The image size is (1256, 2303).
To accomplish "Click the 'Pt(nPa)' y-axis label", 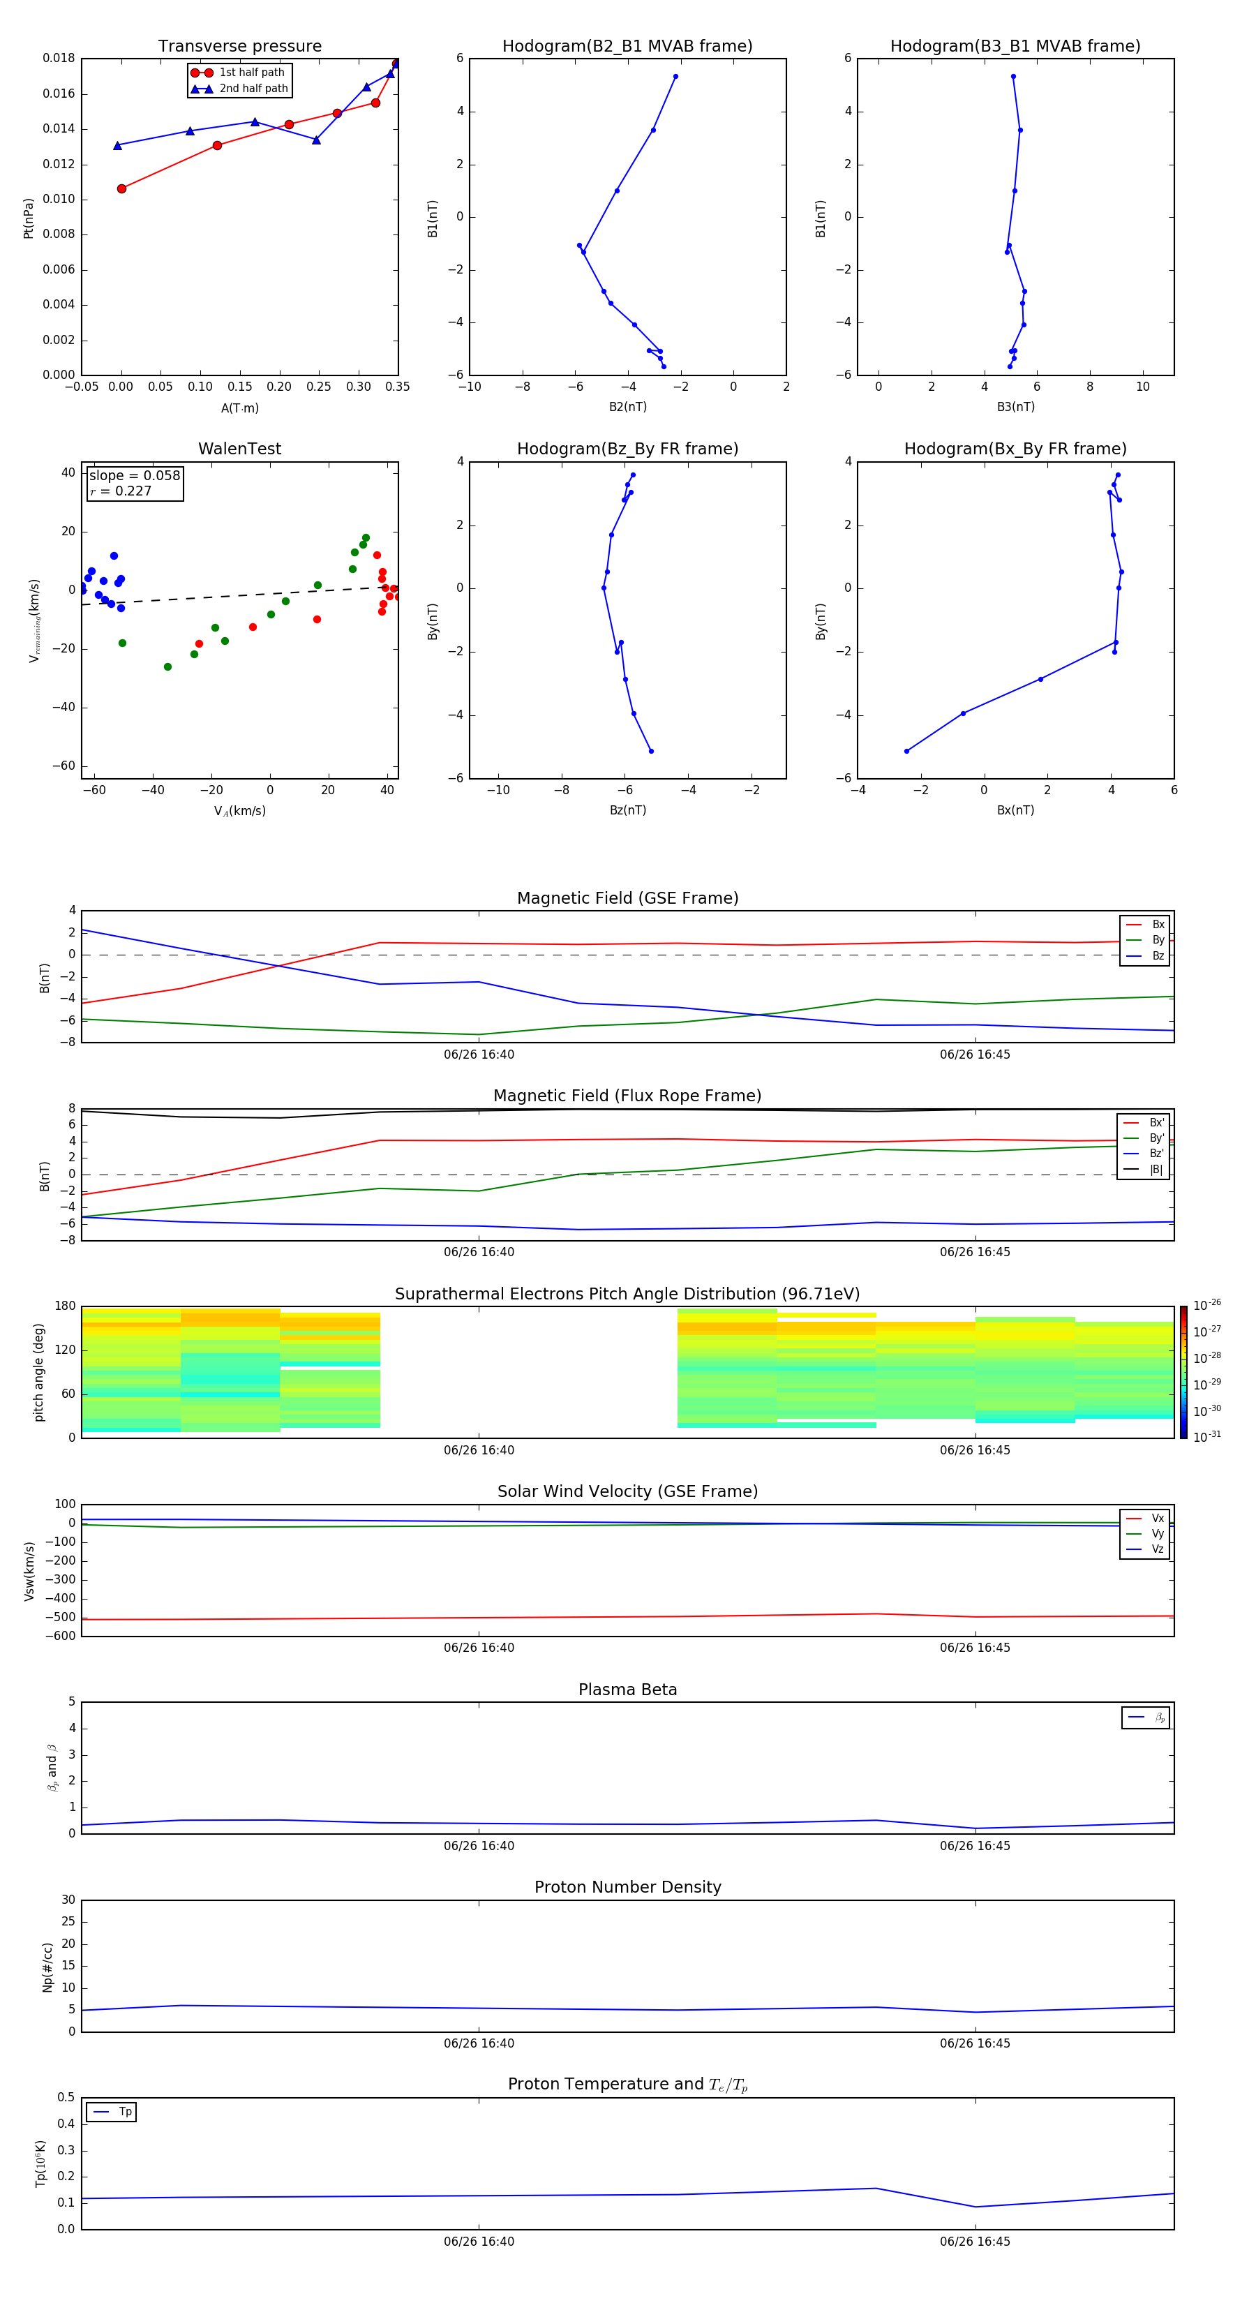I will tap(29, 218).
